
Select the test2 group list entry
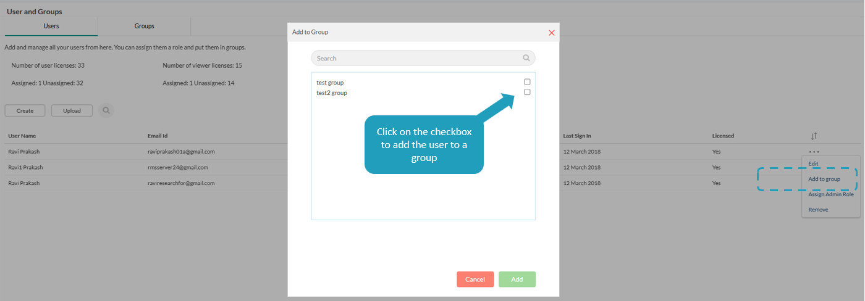(x=332, y=93)
